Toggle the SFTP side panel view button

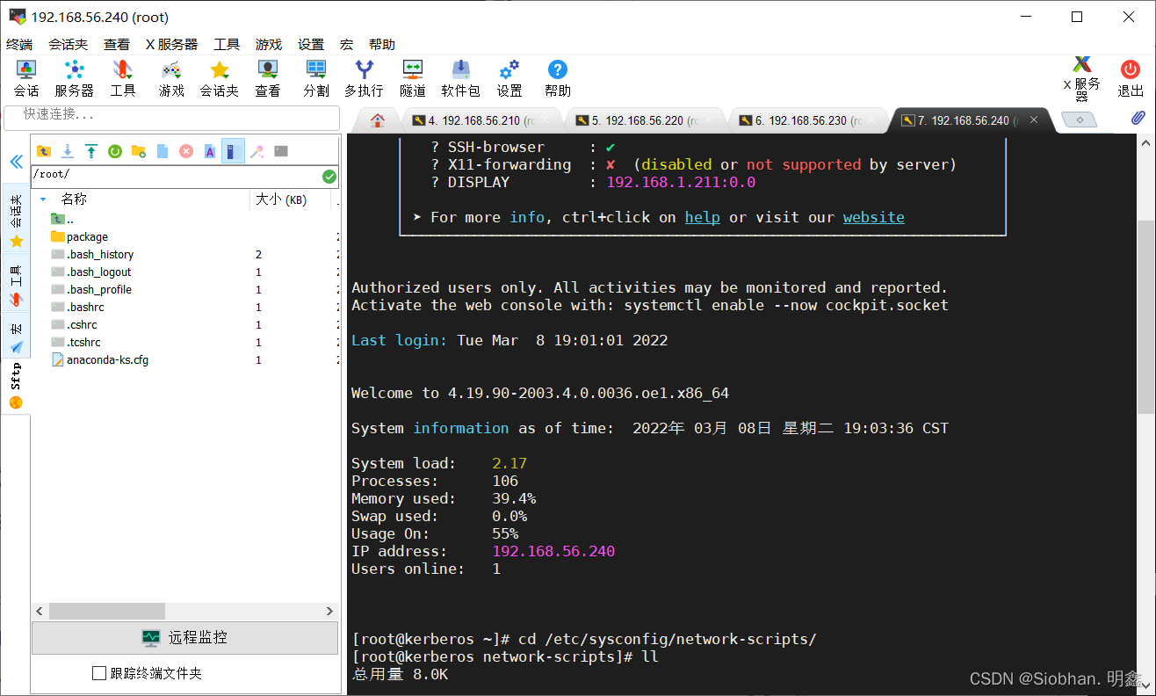click(x=233, y=151)
